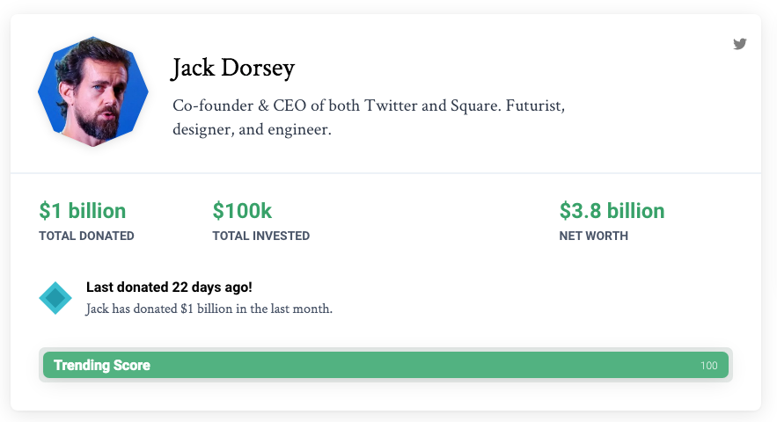Image resolution: width=777 pixels, height=422 pixels.
Task: Select the $100k invested amount
Action: click(242, 211)
